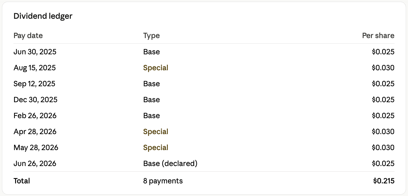This screenshot has width=408, height=196.
Task: Select the Total row label
Action: coord(22,181)
